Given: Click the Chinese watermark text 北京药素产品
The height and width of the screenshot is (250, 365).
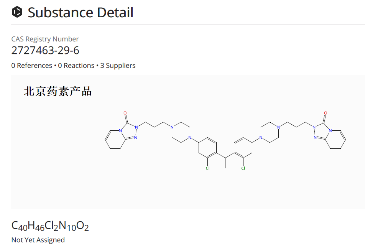Looking at the screenshot, I should click(58, 91).
